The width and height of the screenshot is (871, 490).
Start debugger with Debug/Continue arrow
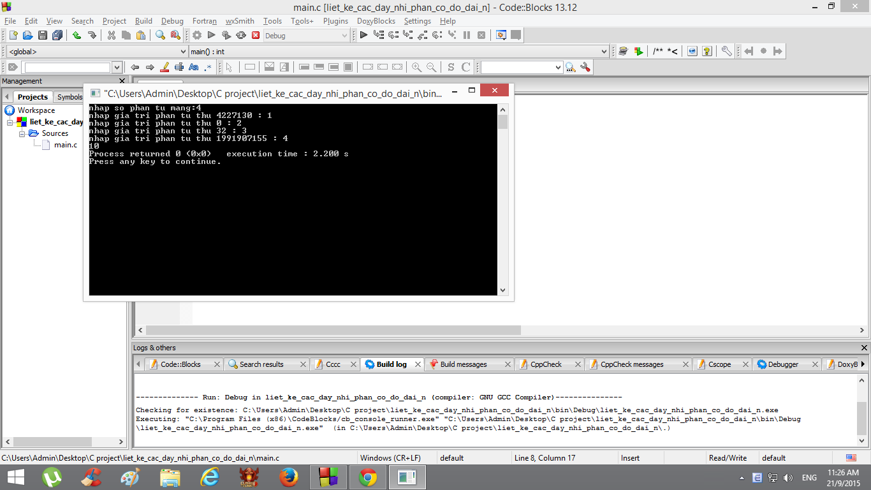pos(363,36)
